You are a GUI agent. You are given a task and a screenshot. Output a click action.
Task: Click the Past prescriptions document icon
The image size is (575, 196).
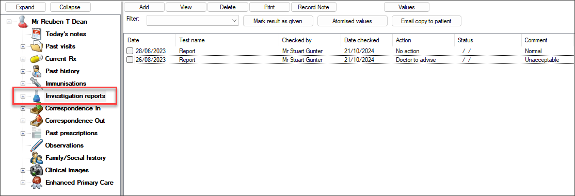coord(37,134)
